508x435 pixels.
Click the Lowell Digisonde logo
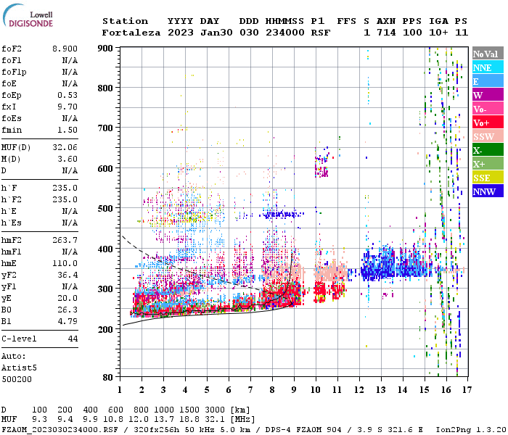pyautogui.click(x=28, y=16)
